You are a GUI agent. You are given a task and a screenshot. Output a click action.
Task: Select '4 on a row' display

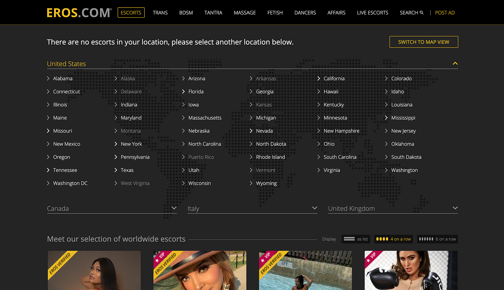[x=393, y=239]
